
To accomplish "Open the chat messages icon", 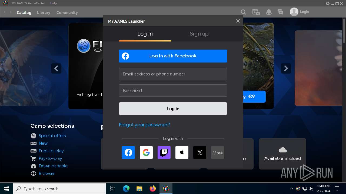I will click(x=281, y=12).
